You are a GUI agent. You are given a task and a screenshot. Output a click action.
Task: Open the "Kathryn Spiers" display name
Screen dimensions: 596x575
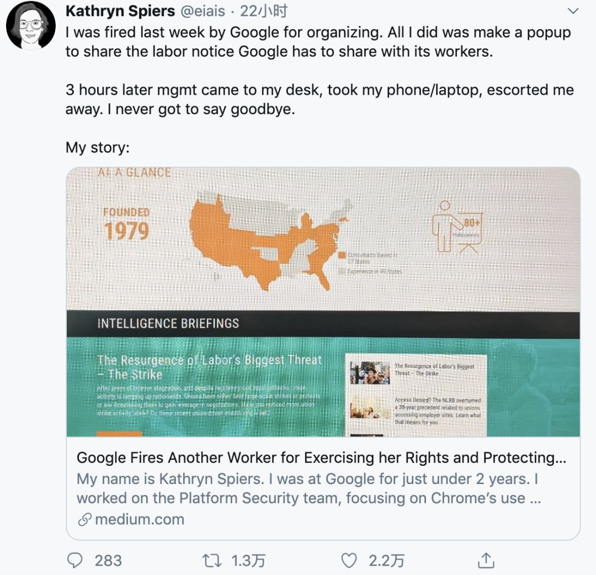(120, 11)
